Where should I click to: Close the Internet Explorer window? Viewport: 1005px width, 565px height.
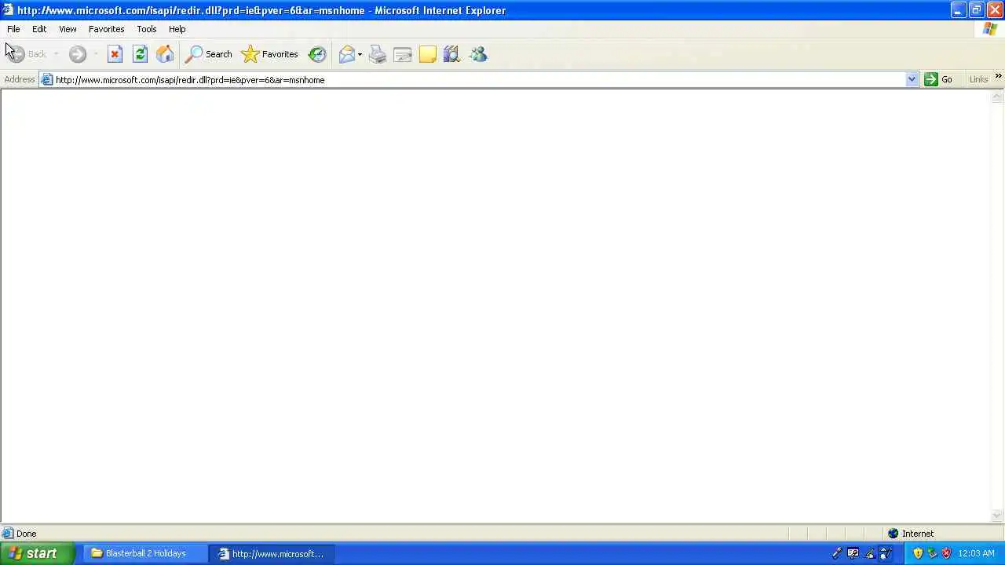[x=994, y=10]
